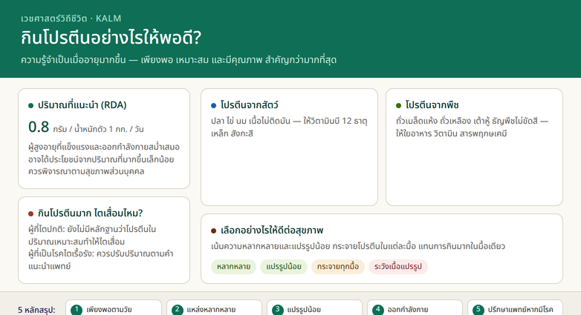The width and height of the screenshot is (581, 315).
Task: Click the dark red dot beside เลือกอย่างไรให้ดีต่อสุขภาพ
Action: tap(213, 231)
